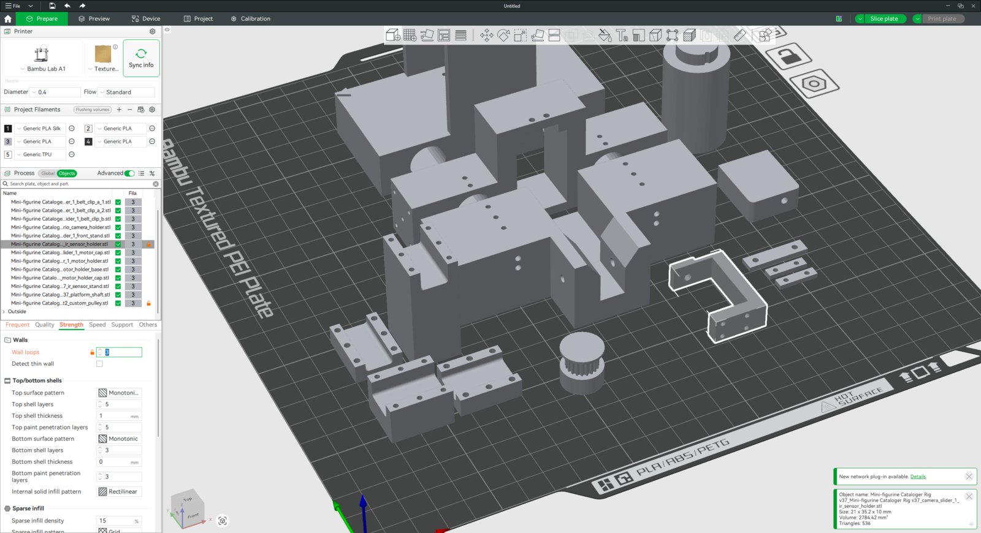
Task: Click the Save file icon
Action: [x=52, y=6]
